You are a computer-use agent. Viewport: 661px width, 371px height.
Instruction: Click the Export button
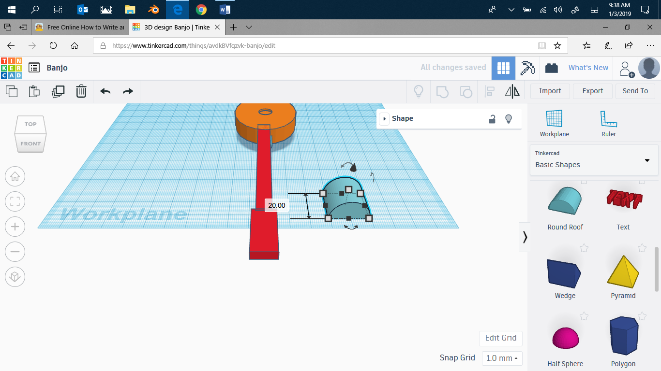(593, 91)
